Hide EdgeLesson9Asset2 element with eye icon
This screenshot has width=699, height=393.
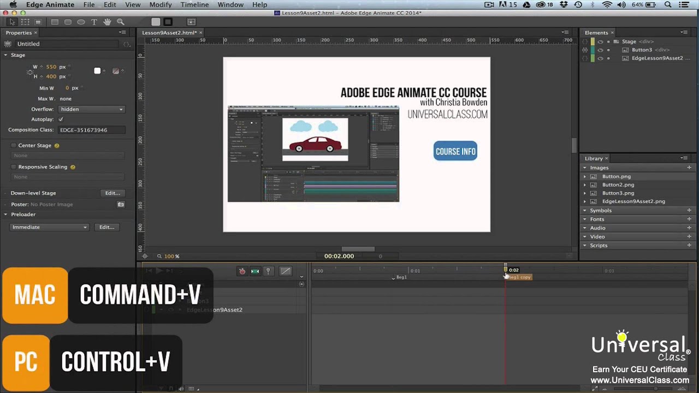click(x=600, y=58)
